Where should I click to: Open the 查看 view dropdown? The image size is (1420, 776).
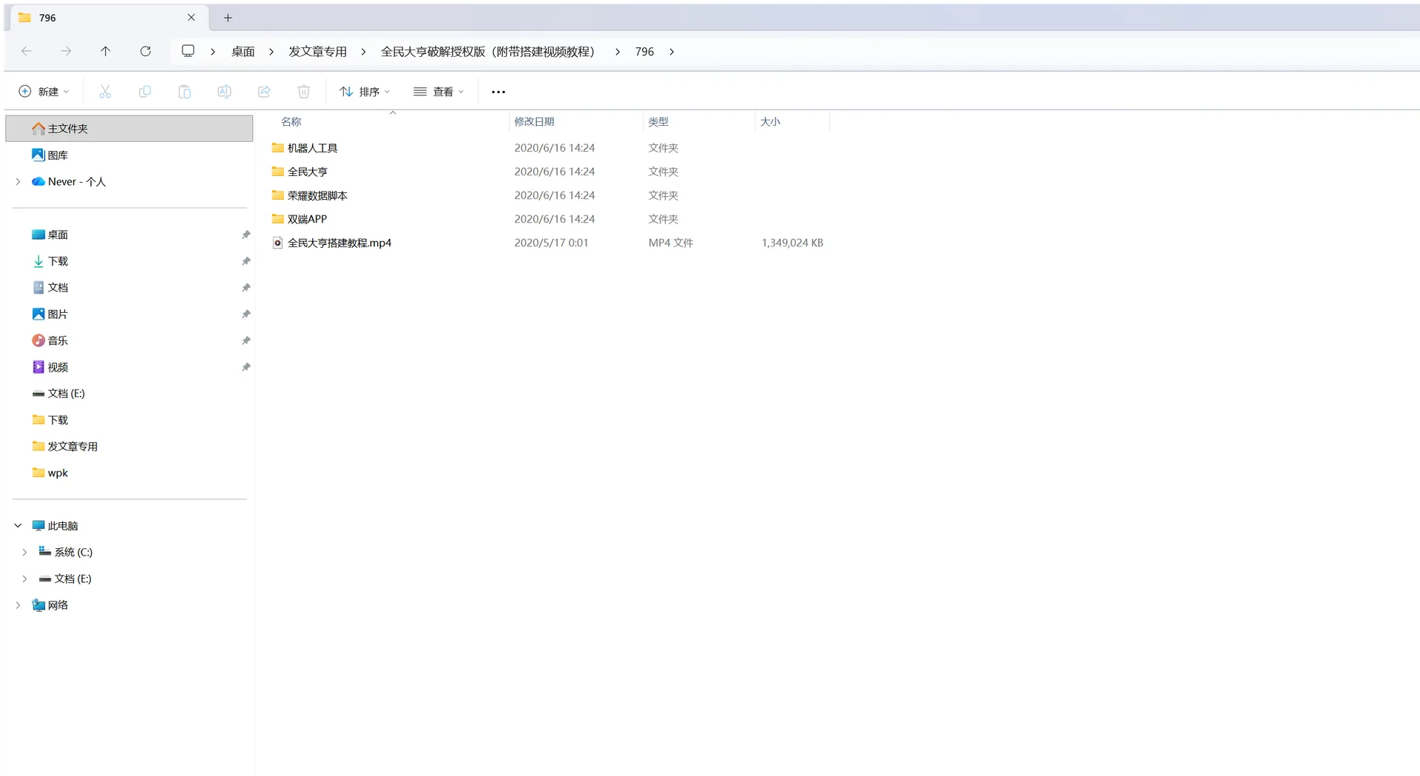[x=439, y=92]
